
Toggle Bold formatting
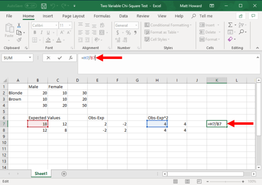tap(35, 32)
